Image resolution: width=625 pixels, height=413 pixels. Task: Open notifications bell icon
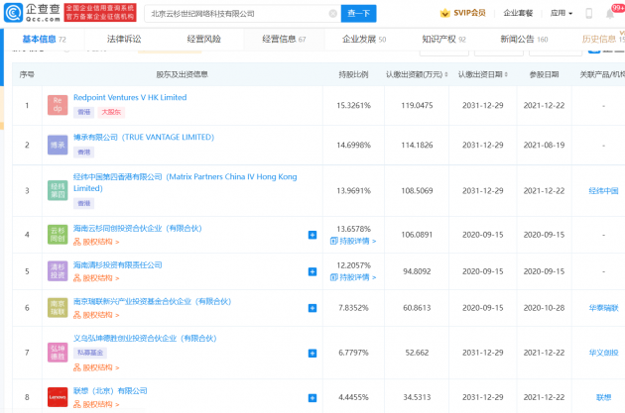point(610,14)
